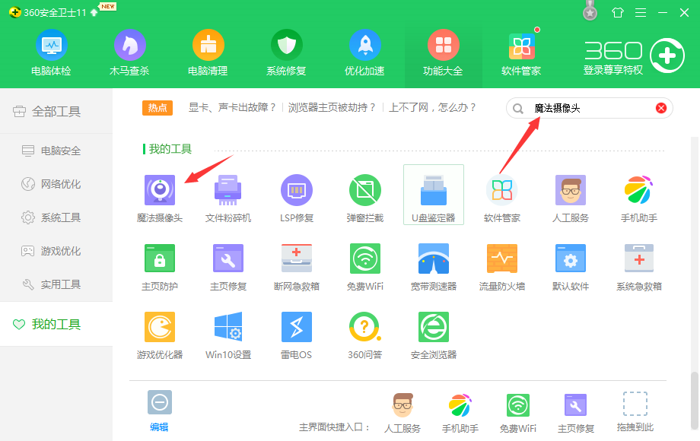Open the 弹窗拦截 tool
The width and height of the screenshot is (700, 441).
[x=364, y=198]
